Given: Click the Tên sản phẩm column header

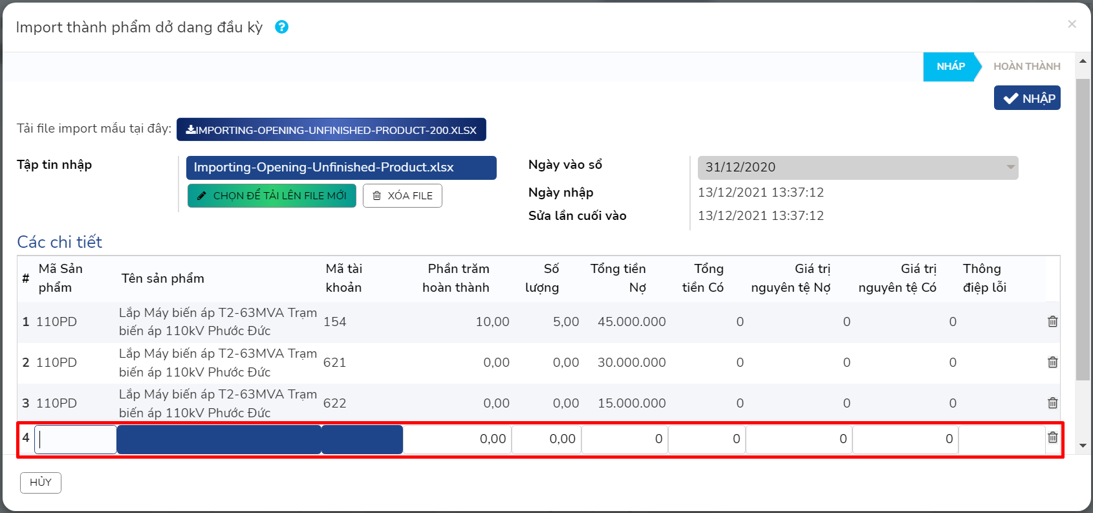Looking at the screenshot, I should point(163,278).
